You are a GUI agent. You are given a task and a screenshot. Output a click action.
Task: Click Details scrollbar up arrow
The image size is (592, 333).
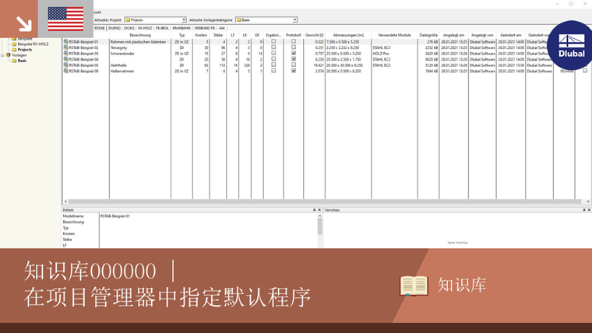[x=320, y=216]
